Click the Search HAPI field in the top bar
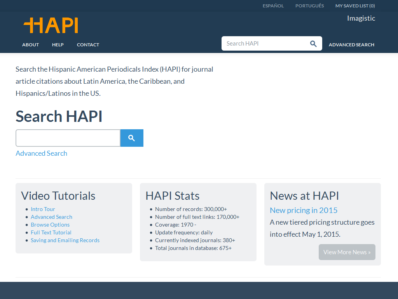This screenshot has height=299, width=398. pyautogui.click(x=264, y=43)
